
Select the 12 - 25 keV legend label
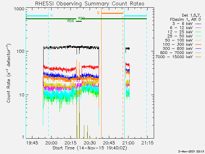[180, 32]
